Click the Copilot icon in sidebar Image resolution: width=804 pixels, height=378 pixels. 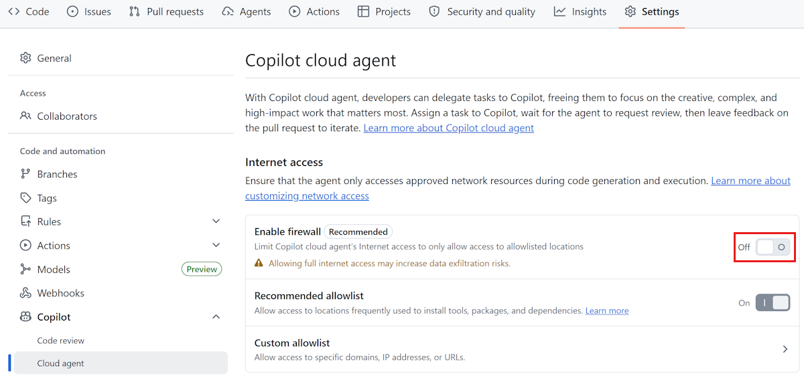tap(25, 316)
